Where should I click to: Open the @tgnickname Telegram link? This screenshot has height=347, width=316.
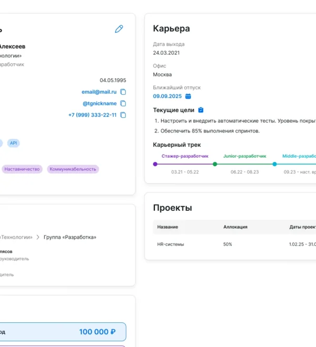(x=100, y=104)
